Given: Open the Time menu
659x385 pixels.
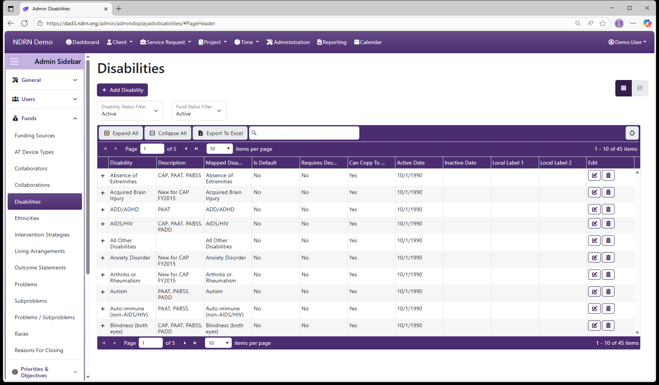Looking at the screenshot, I should click(x=247, y=42).
